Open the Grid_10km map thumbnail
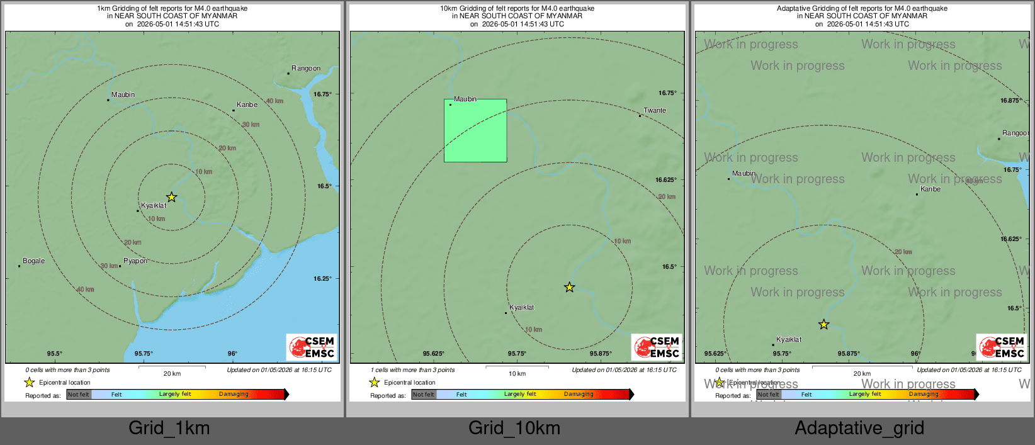1035x445 pixels. click(x=517, y=203)
